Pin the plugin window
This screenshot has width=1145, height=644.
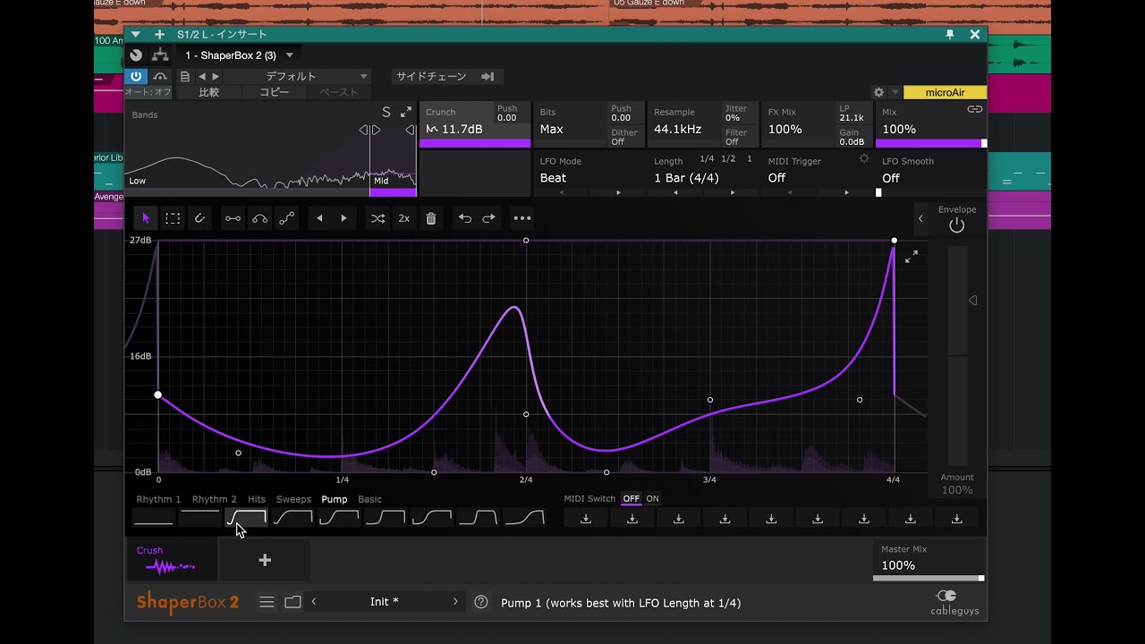point(950,34)
